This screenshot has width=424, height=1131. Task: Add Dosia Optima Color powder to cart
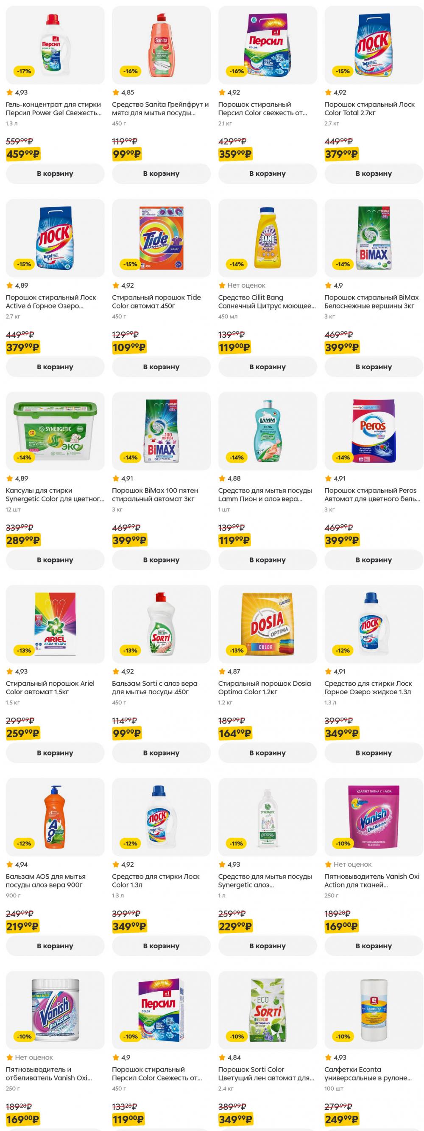pos(267,752)
